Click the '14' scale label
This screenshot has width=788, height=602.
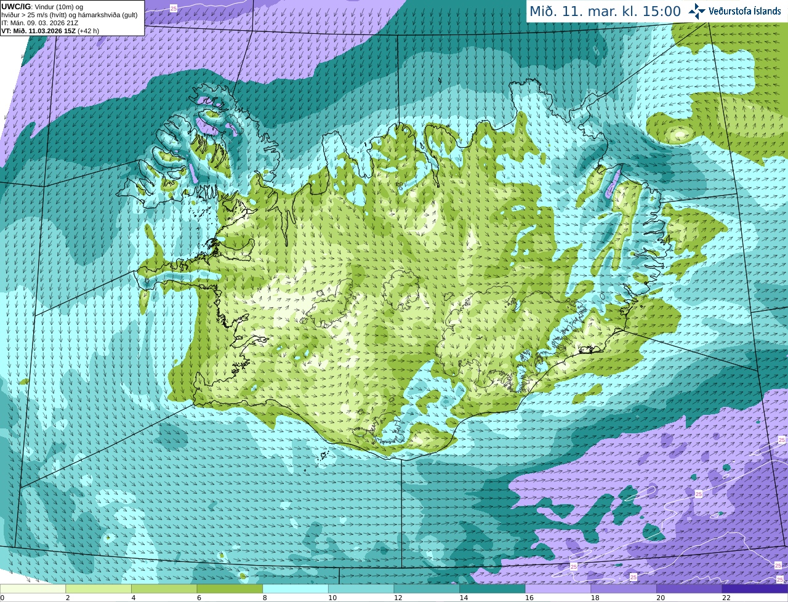tap(464, 598)
